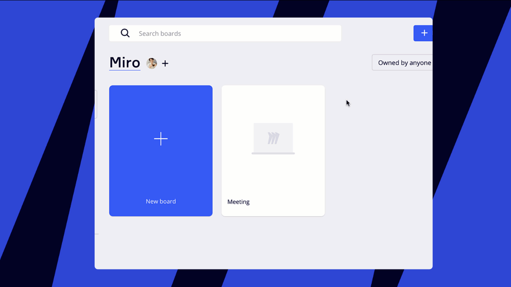Filter boards using the ownership filter control
The image size is (511, 287).
(x=404, y=63)
